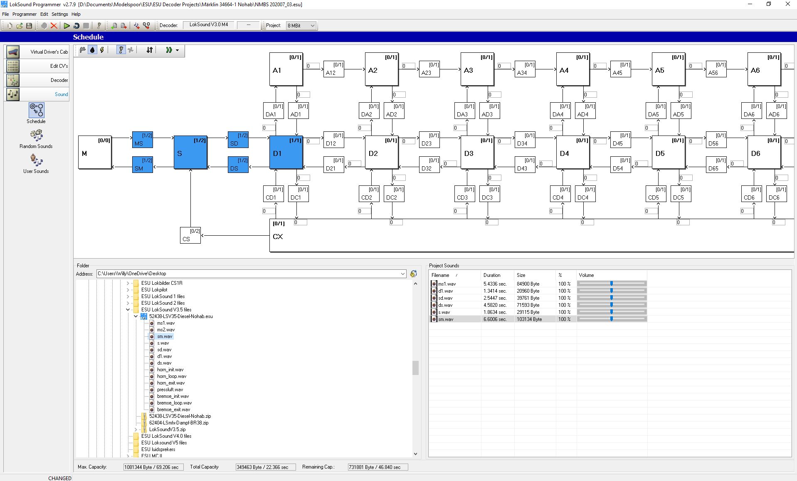Toggle the fan icon in schedule toolbar

(x=131, y=50)
